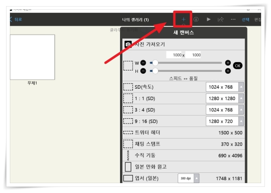
Task: Edit the canvas width 1000 field
Action: (174, 55)
